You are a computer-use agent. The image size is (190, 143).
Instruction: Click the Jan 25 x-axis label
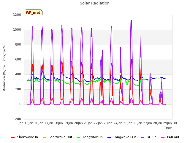tap(123, 123)
